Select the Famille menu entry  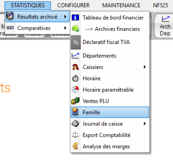click(110, 112)
